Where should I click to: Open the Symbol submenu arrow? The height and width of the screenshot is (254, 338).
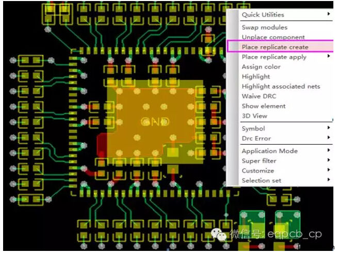pos(329,128)
